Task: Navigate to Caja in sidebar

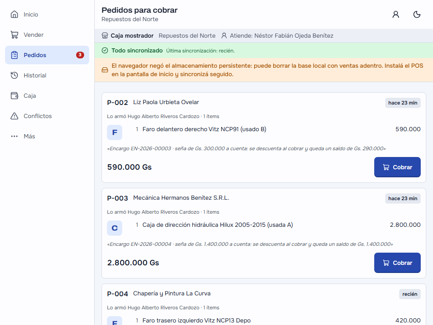Action: coord(47,96)
